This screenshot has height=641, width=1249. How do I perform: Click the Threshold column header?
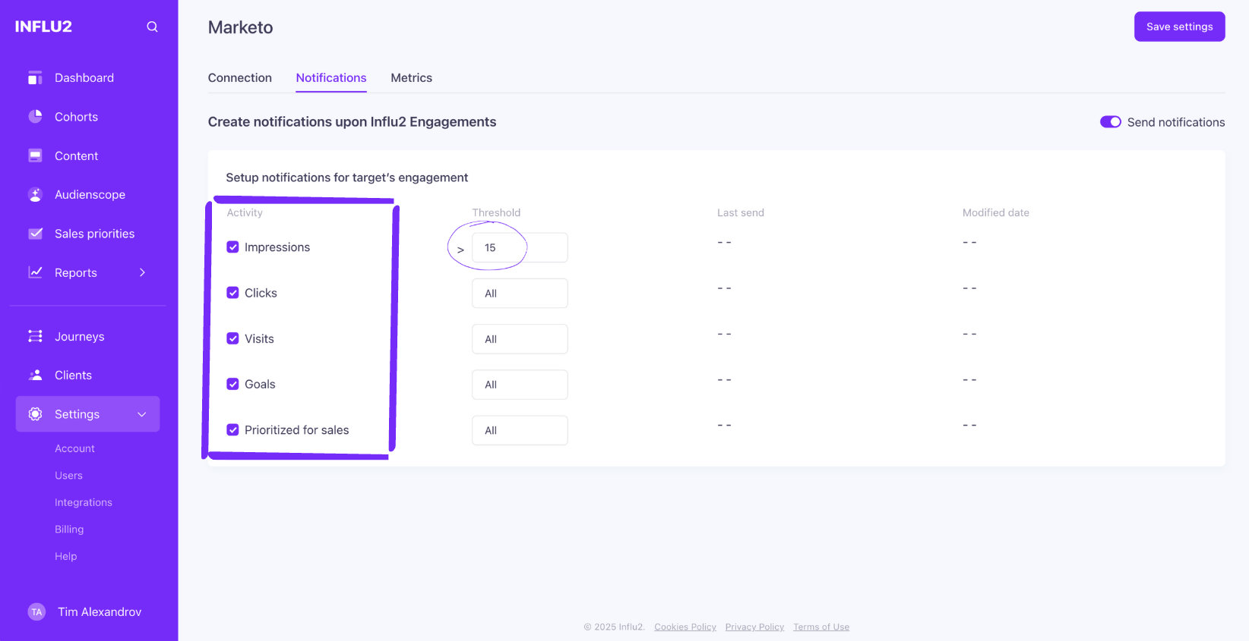pyautogui.click(x=496, y=213)
